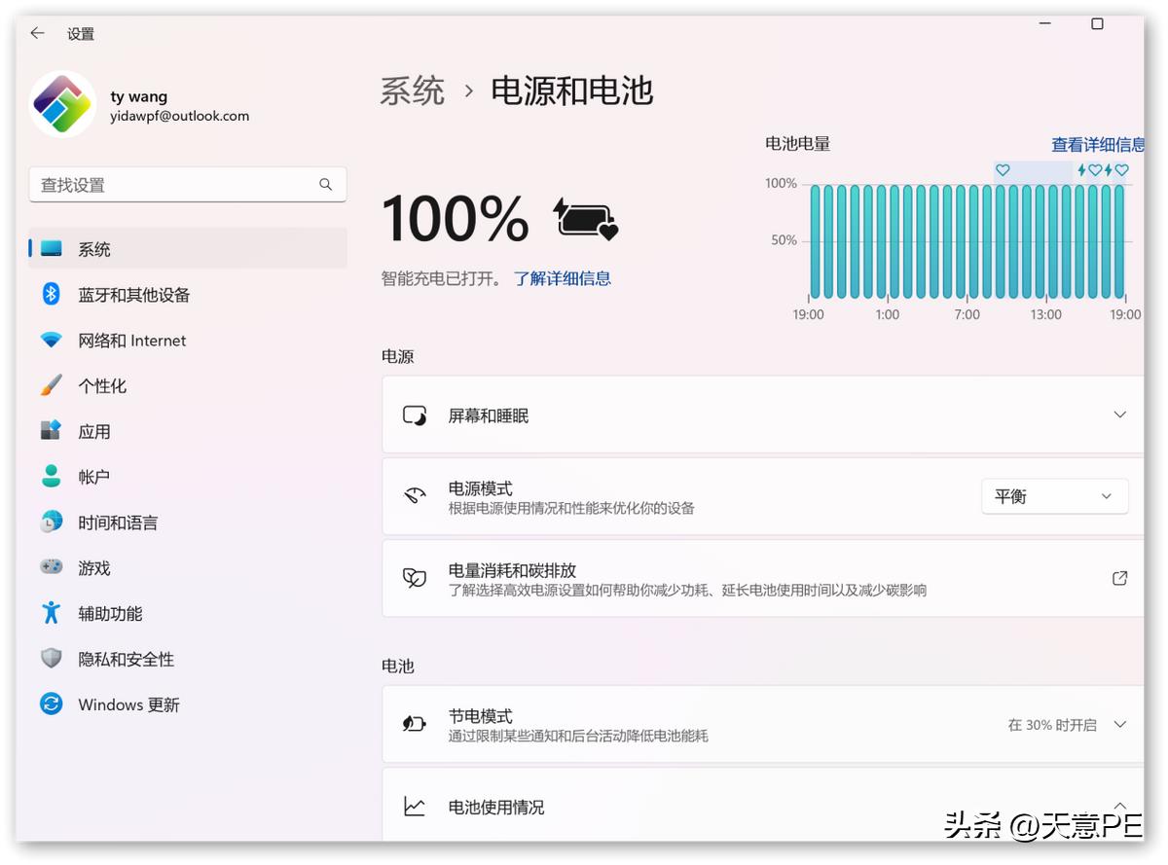Open external link icon for 电量消耗和碳排放
Screen dimensions: 1168x865
pos(1119,578)
